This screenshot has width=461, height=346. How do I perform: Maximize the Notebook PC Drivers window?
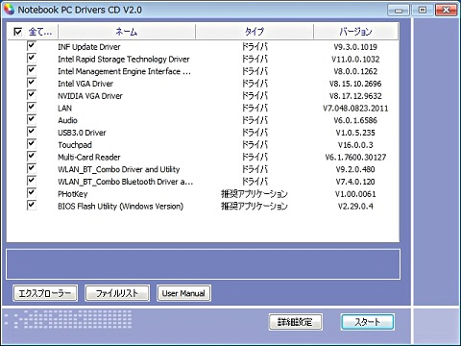pyautogui.click(x=423, y=11)
